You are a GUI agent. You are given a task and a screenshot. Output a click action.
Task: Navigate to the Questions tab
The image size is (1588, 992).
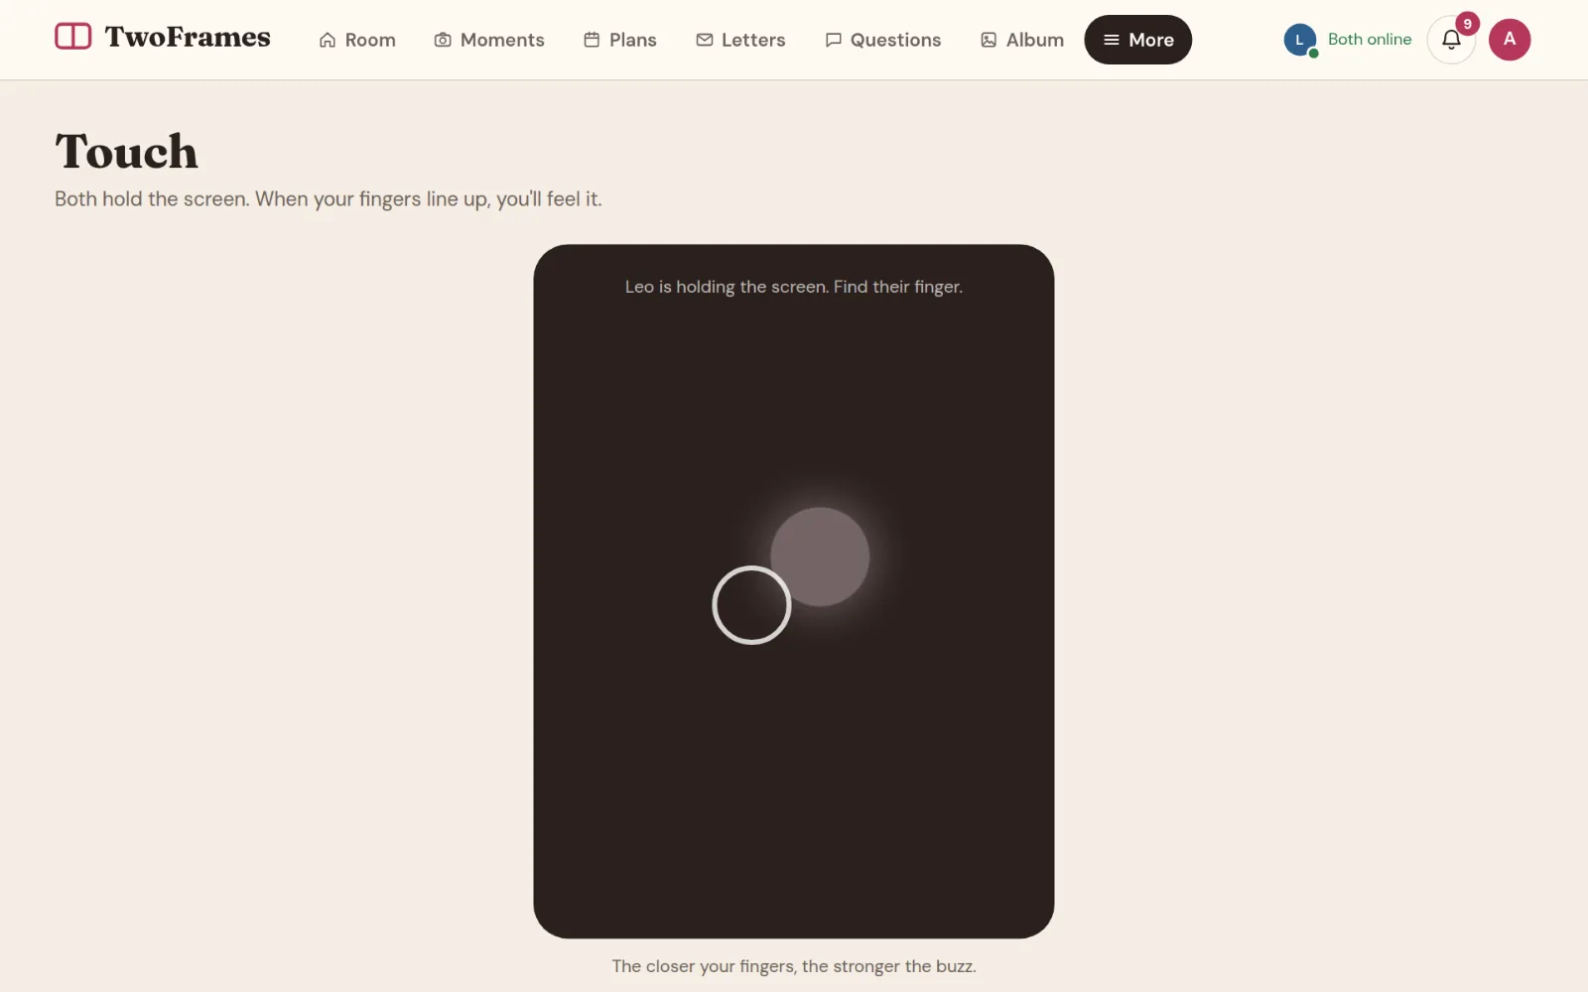(883, 40)
